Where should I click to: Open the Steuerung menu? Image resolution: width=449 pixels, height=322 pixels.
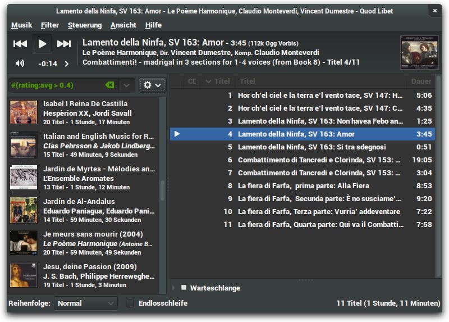(85, 25)
